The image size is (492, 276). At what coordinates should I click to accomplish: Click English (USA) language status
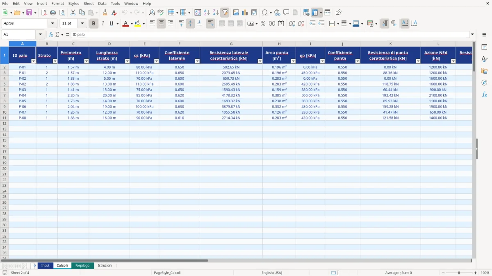(x=272, y=273)
